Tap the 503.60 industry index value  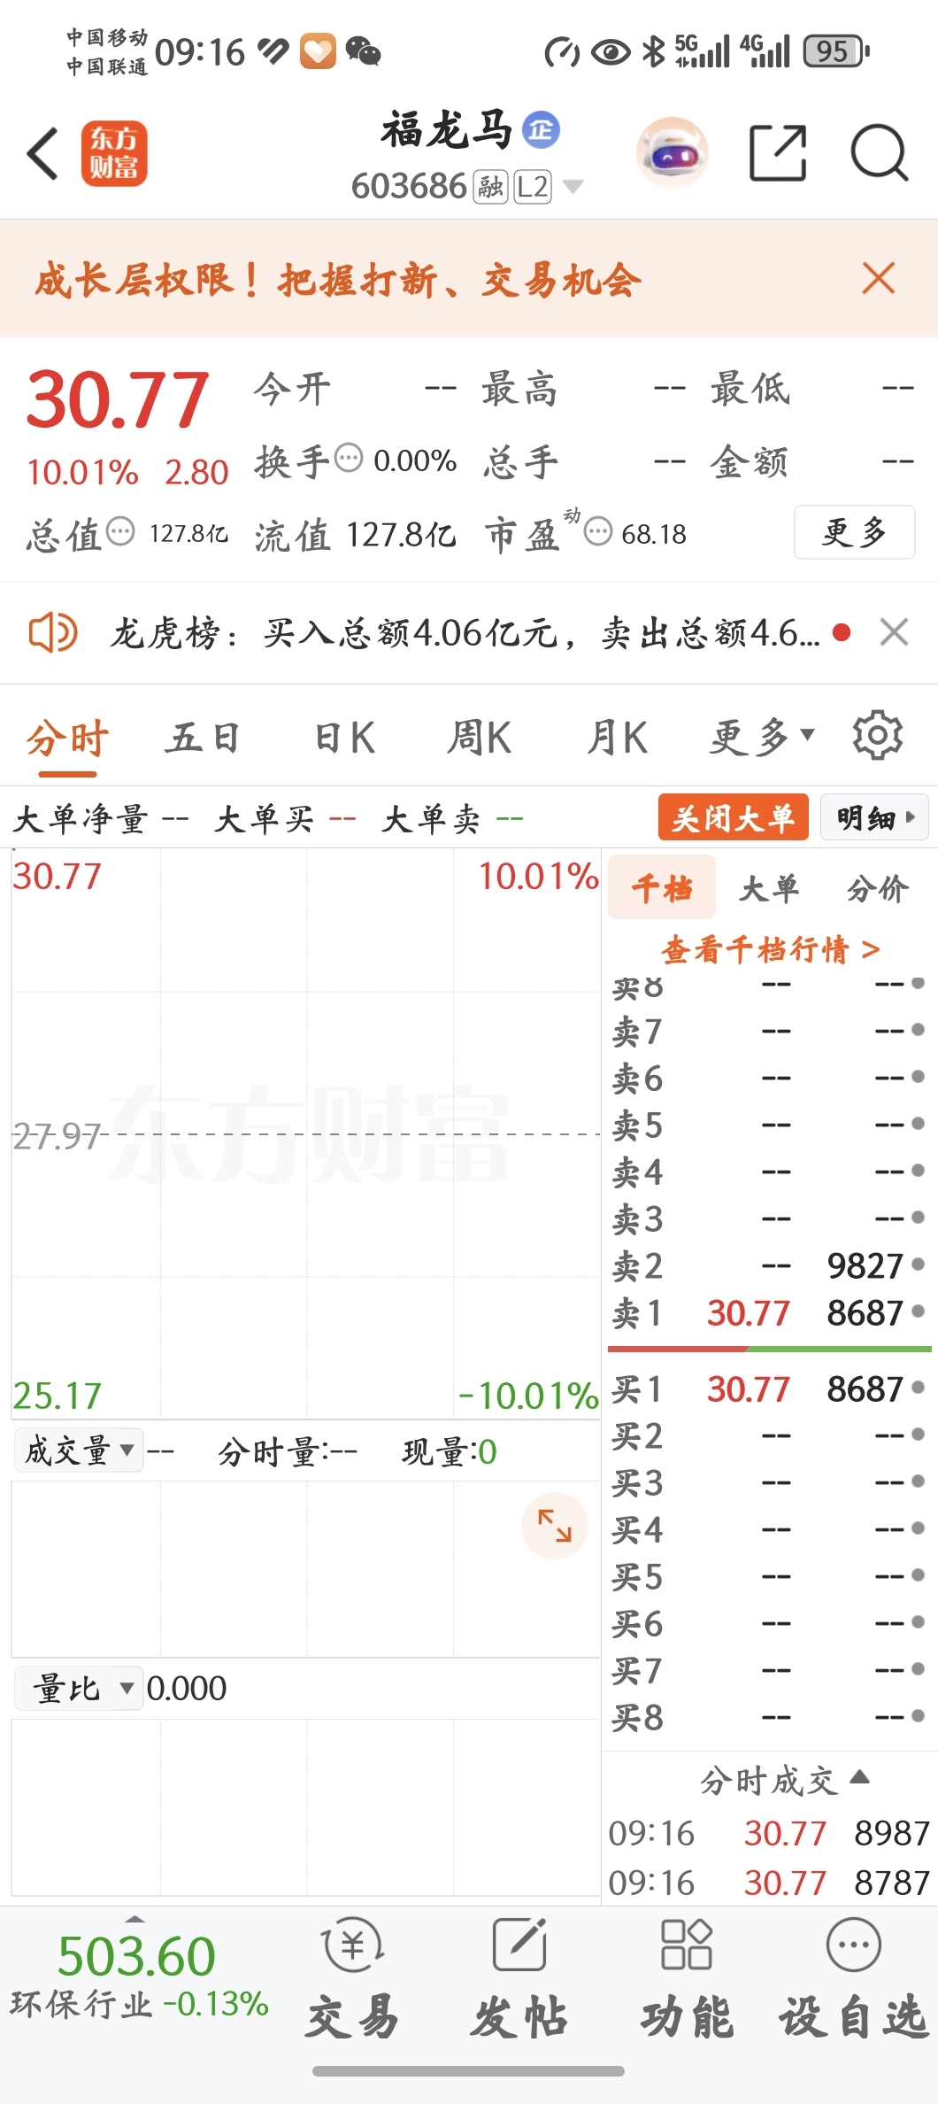[136, 1955]
